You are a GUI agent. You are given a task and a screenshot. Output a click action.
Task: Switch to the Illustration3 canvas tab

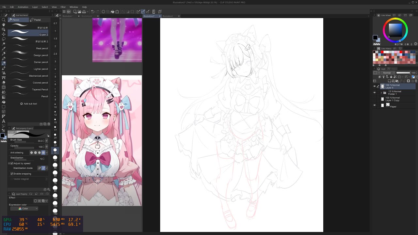click(168, 16)
